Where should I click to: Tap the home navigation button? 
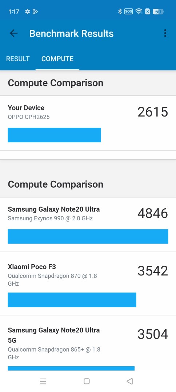tap(87, 381)
